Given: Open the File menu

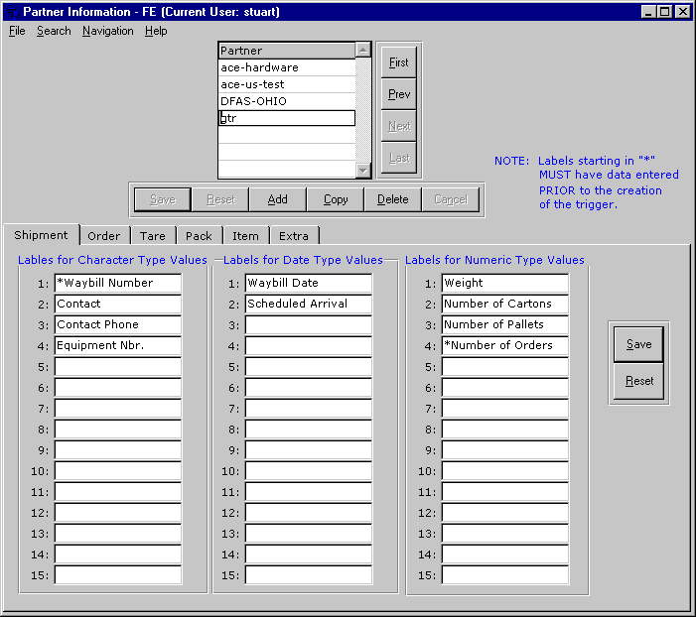Looking at the screenshot, I should click(x=17, y=31).
